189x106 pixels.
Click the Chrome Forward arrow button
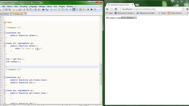112,9
